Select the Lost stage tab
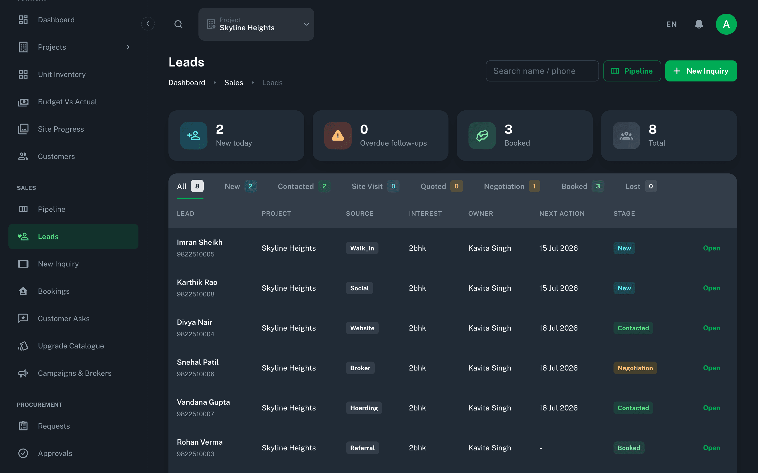 (641, 187)
